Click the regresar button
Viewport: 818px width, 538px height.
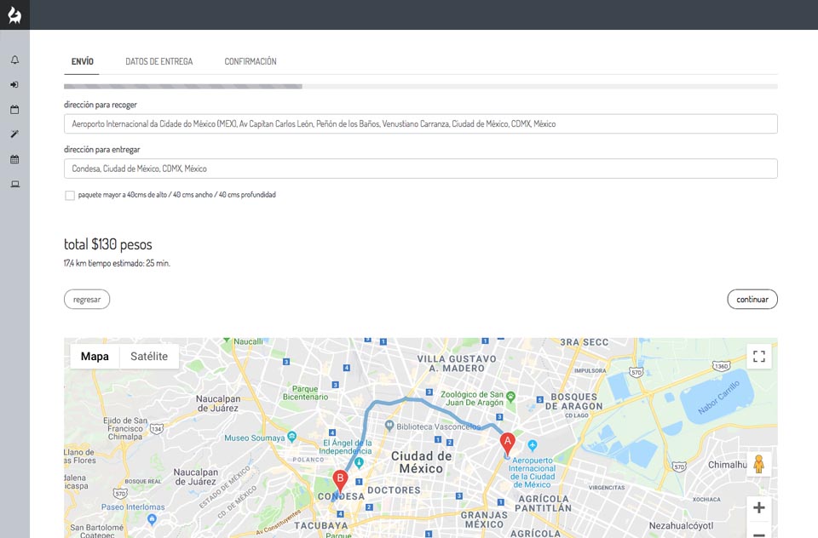pyautogui.click(x=87, y=300)
